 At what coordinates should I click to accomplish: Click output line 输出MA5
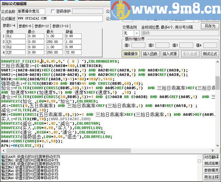(30, 174)
